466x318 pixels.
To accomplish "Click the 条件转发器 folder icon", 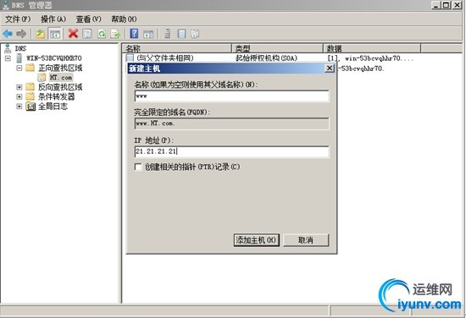I will pyautogui.click(x=30, y=96).
